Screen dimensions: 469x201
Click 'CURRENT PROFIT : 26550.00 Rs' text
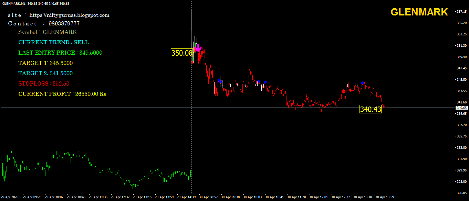[62, 94]
